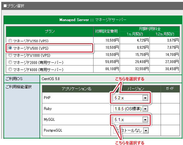Choose the マネージドV1000 (VPS) radio option
The width and height of the screenshot is (183, 145).
10,55
